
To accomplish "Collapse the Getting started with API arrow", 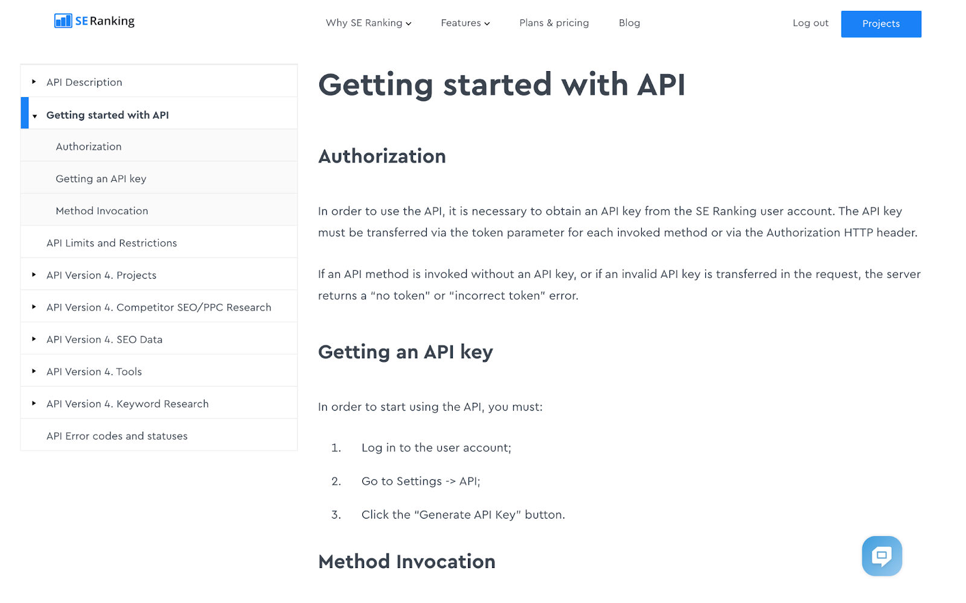I will tap(34, 116).
